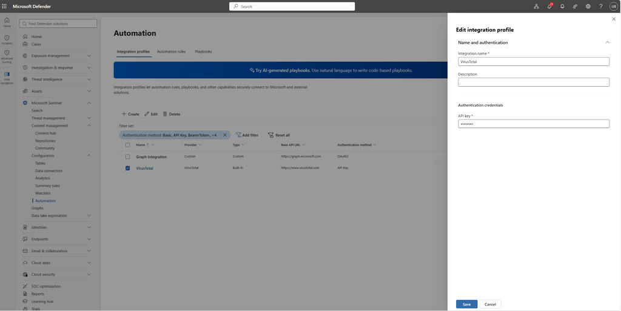Open the VirusTotal profile link

(x=144, y=168)
